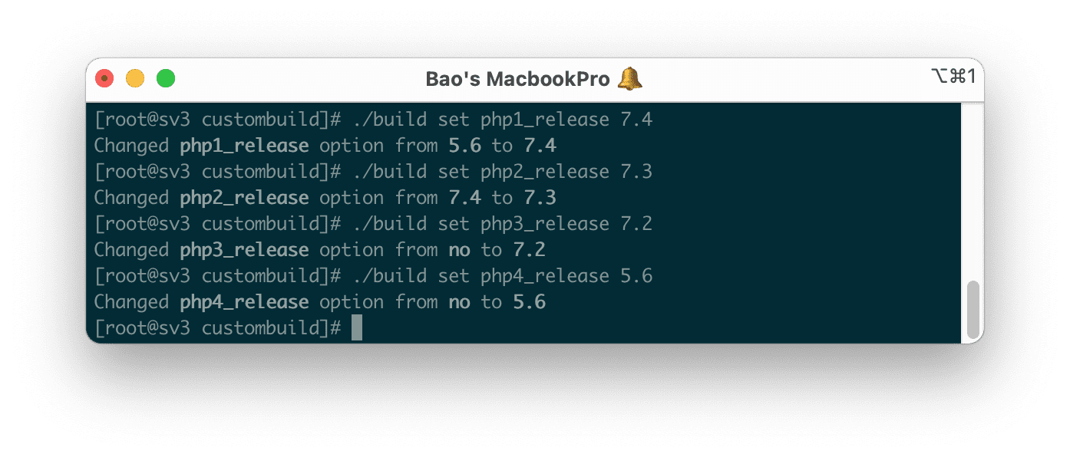Click the green full-screen traffic light button
Screen dimensions: 1070x457
click(165, 77)
